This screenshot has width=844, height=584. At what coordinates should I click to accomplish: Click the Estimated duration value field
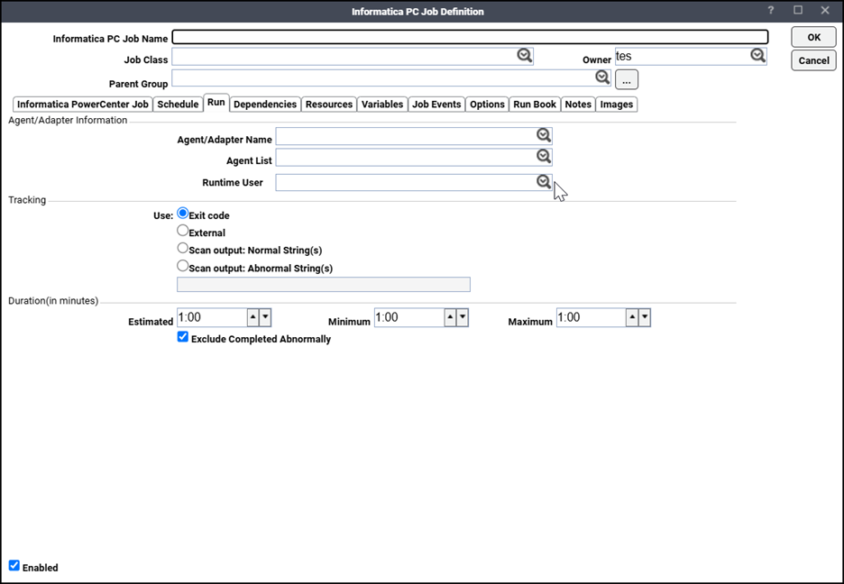point(212,318)
